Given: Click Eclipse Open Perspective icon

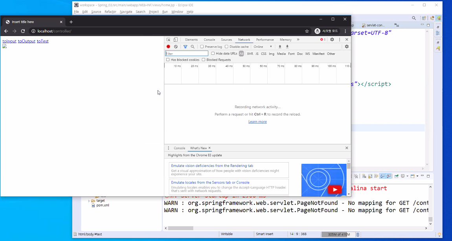Looking at the screenshot, I should (424, 18).
